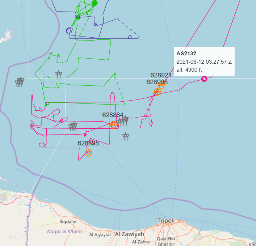256x246 pixels.
Task: Click the orange marker labeled 628921
Action: (x=161, y=85)
